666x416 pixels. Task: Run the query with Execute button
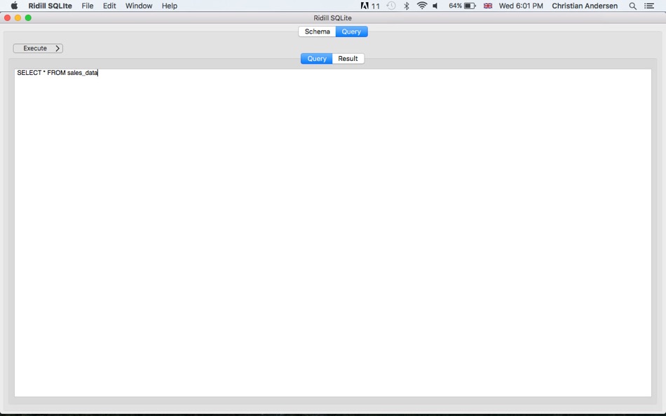pos(39,48)
